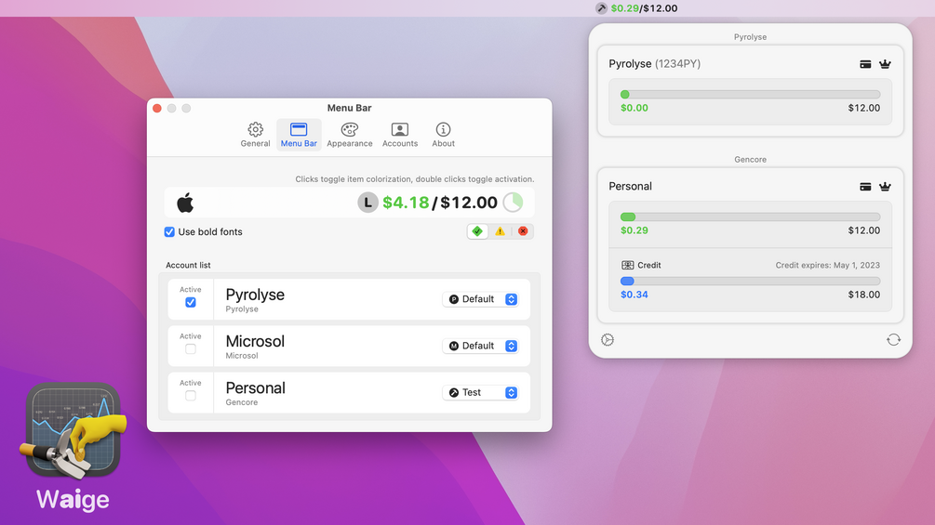The image size is (935, 525).
Task: Uncheck Active for Pyrolyse account
Action: point(190,302)
